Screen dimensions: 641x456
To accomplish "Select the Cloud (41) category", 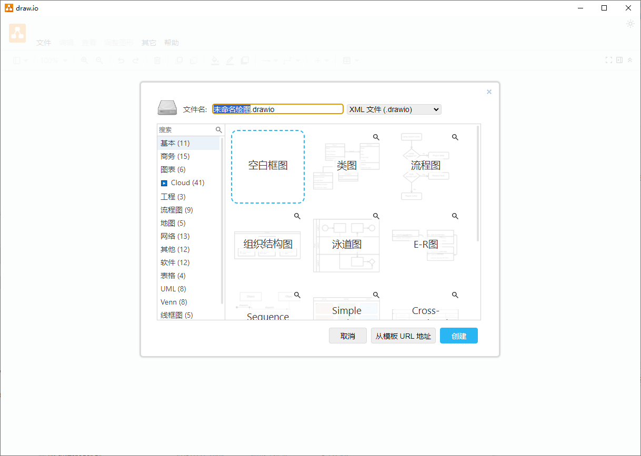I will click(x=188, y=183).
